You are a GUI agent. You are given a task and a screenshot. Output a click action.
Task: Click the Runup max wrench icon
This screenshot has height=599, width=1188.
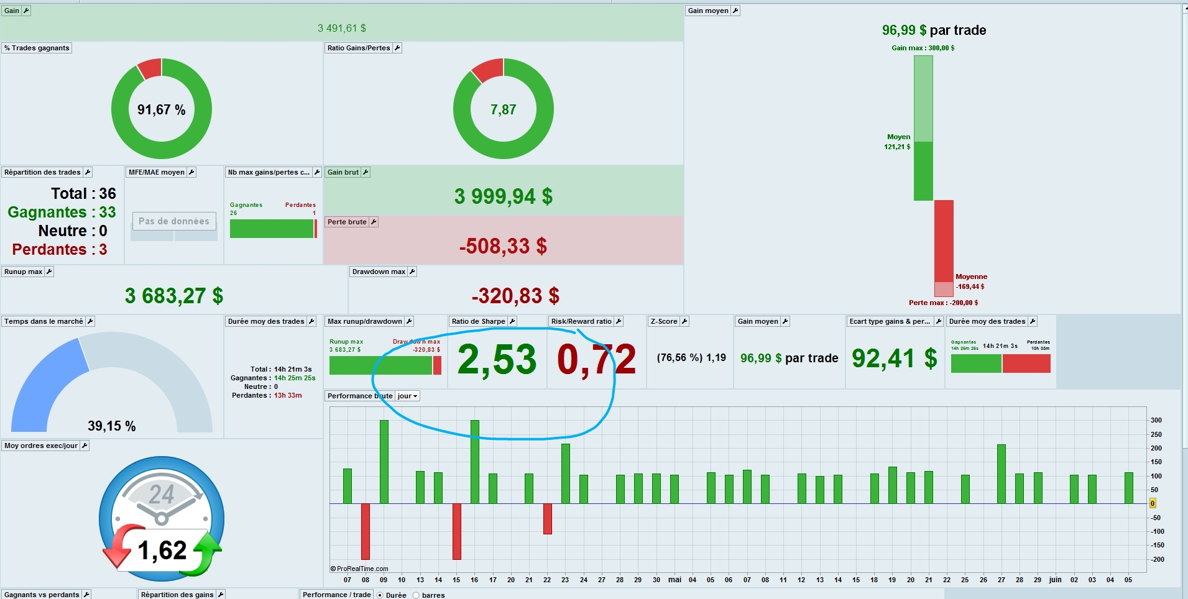[x=49, y=272]
